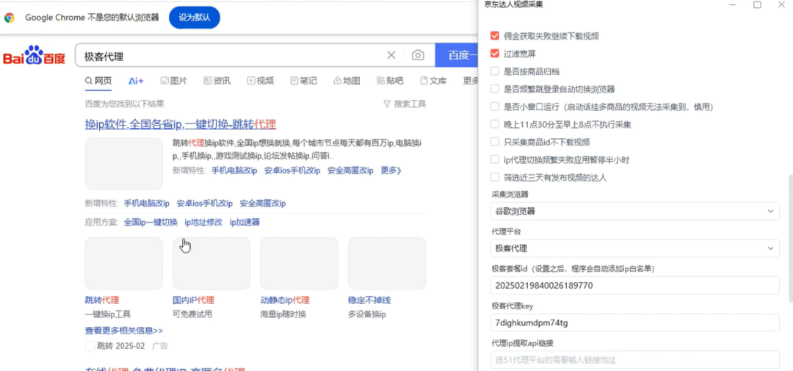Click the ip加速器 link

click(x=245, y=222)
